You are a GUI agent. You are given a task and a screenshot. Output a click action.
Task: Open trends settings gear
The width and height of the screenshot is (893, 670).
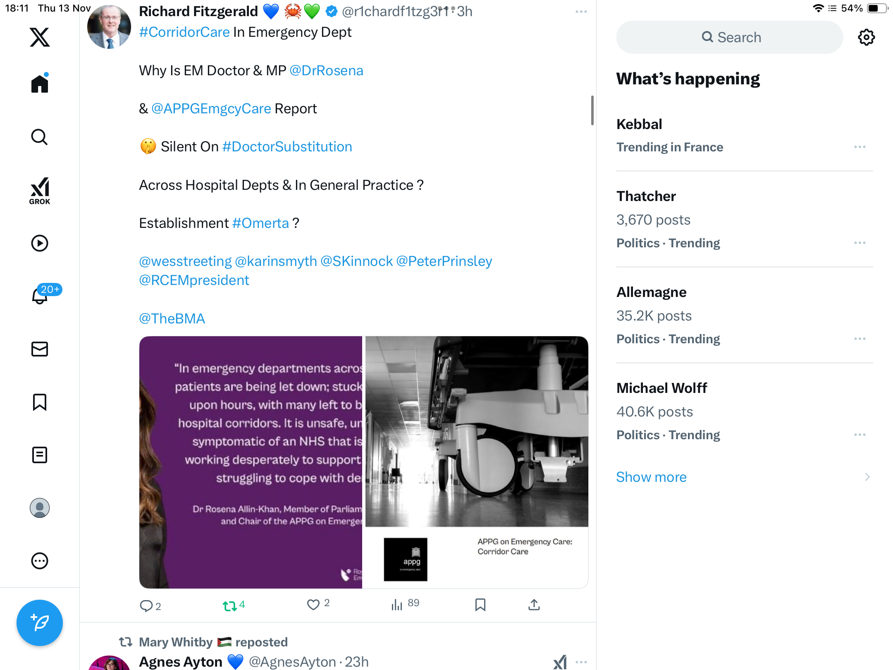pyautogui.click(x=866, y=37)
